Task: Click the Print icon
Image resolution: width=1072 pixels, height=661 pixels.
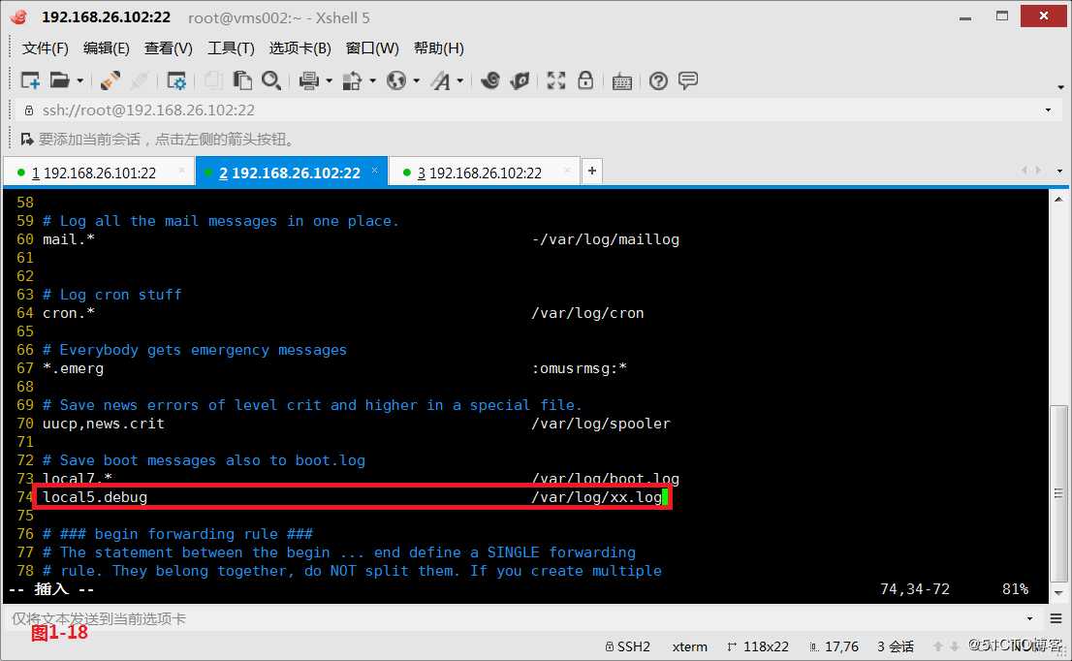Action: click(x=309, y=80)
